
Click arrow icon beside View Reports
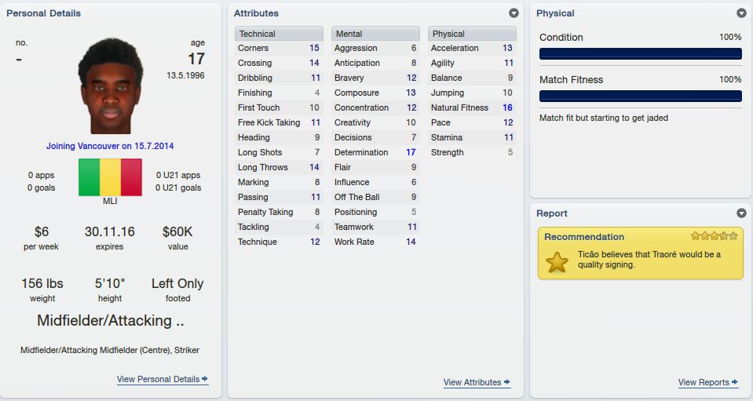pyautogui.click(x=735, y=382)
